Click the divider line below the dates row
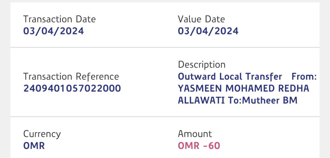 pyautogui.click(x=165, y=48)
